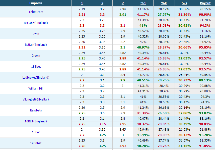The height and width of the screenshot is (150, 215).
Task: Select 12bet.com opening home odds 2.19
Action: click(82, 9)
